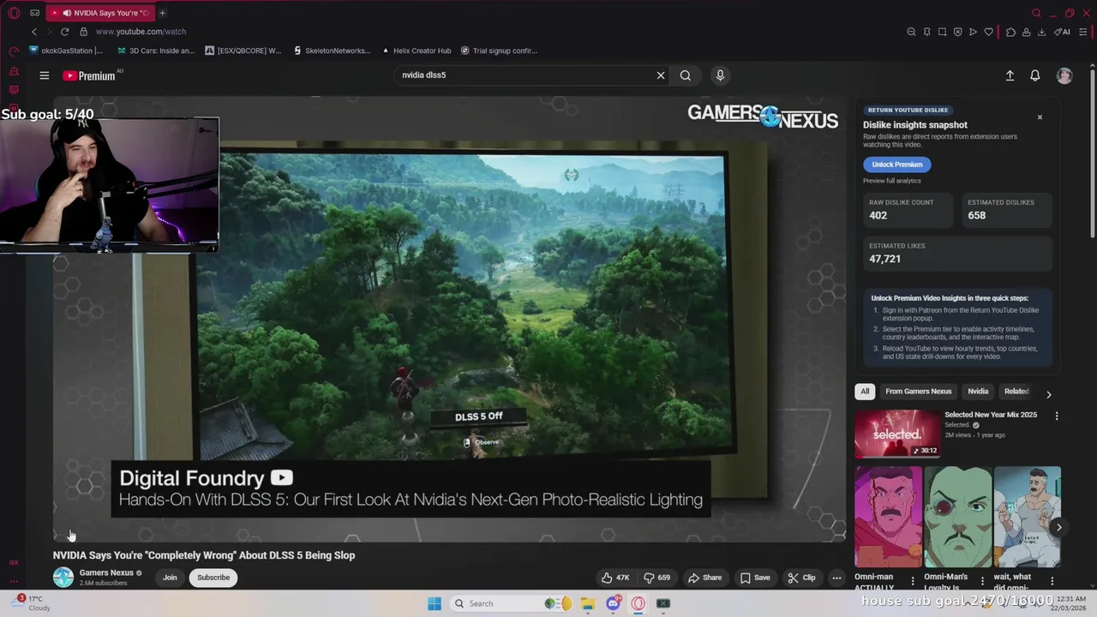Open options for the Omni-man ACTUALLY short
The width and height of the screenshot is (1097, 617).
point(913,581)
